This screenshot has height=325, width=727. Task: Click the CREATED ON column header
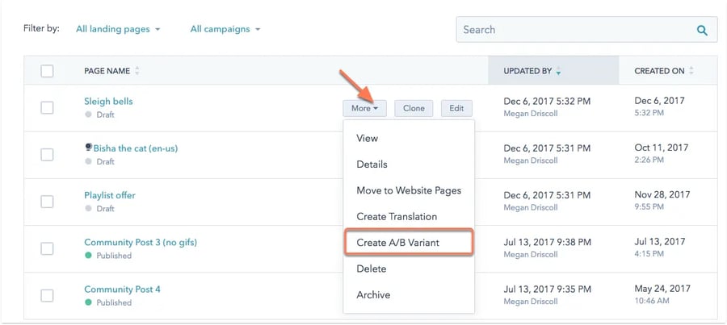point(668,70)
